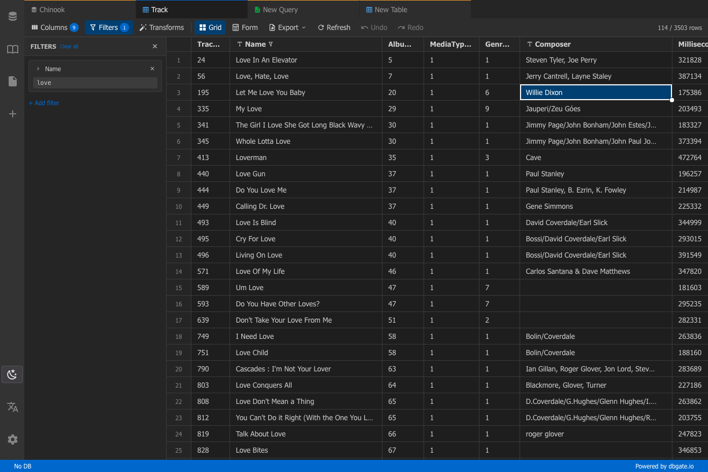Refresh the table data
This screenshot has width=708, height=472.
coord(334,27)
